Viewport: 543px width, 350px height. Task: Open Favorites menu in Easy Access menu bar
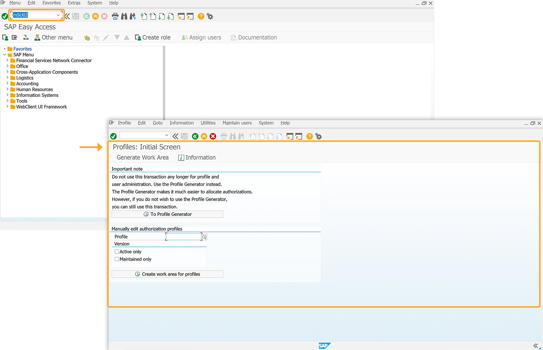pyautogui.click(x=51, y=3)
